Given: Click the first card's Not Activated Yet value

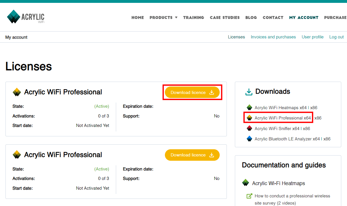Looking at the screenshot, I should click(x=93, y=125).
